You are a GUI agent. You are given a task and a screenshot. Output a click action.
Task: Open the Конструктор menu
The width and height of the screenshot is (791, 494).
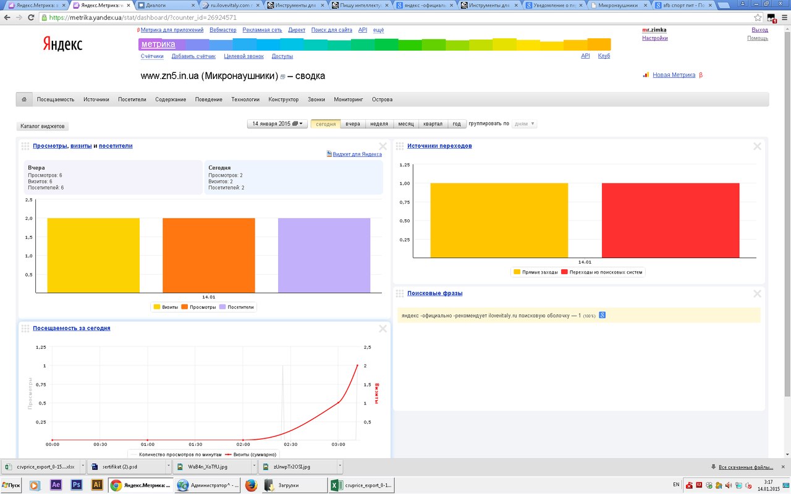click(x=284, y=99)
